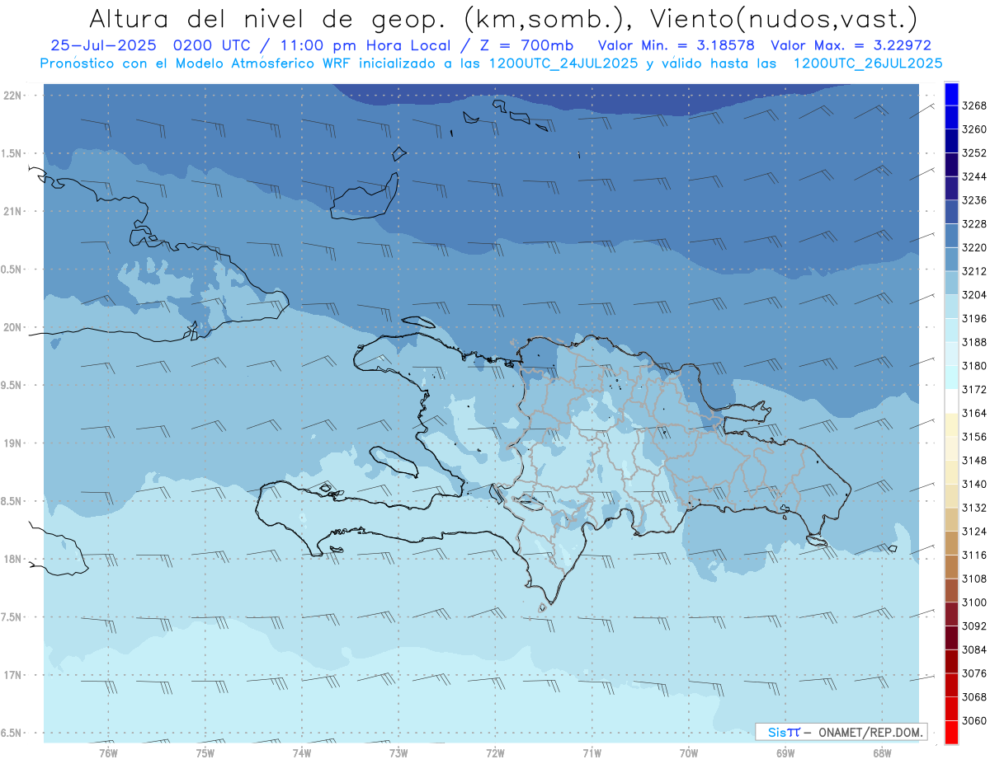Click the legend value 3252
990x764 pixels.
click(x=974, y=153)
